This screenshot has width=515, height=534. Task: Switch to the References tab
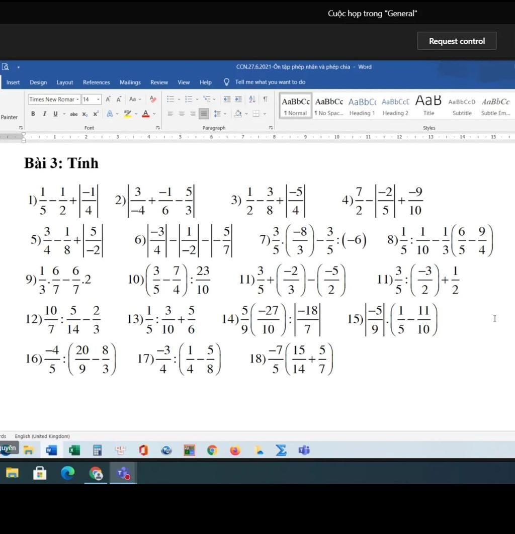(97, 82)
